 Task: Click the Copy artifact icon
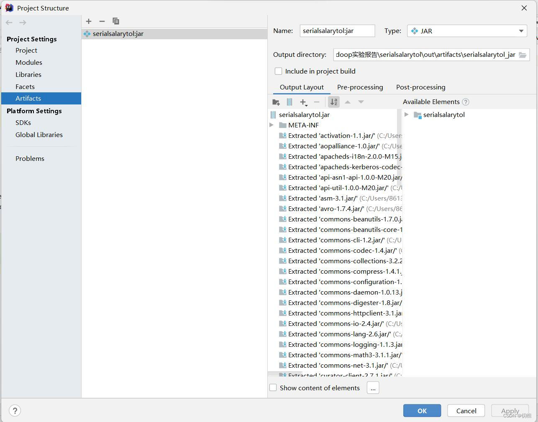[116, 21]
